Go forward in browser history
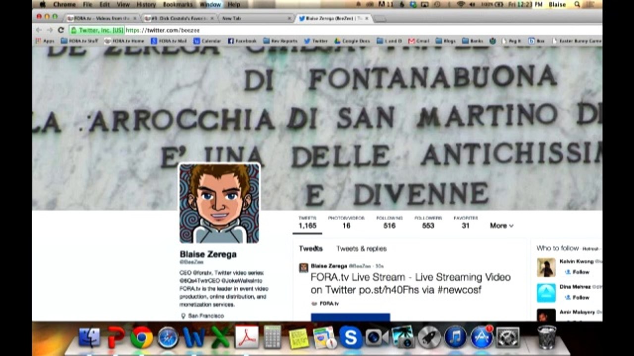 pyautogui.click(x=50, y=30)
